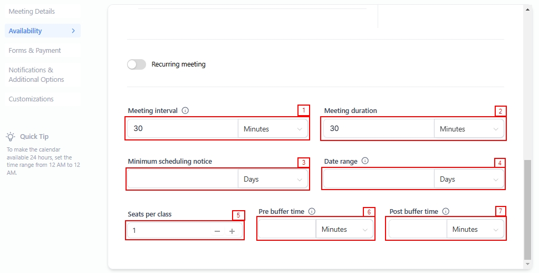The height and width of the screenshot is (273, 539).
Task: Click the minus icon in Seats per class
Action: 217,231
